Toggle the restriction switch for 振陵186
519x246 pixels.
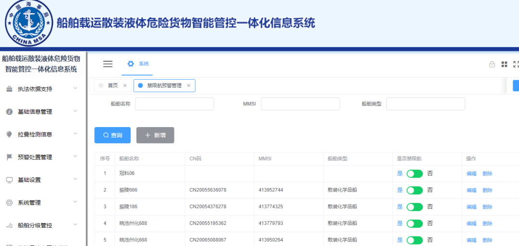pyautogui.click(x=414, y=207)
